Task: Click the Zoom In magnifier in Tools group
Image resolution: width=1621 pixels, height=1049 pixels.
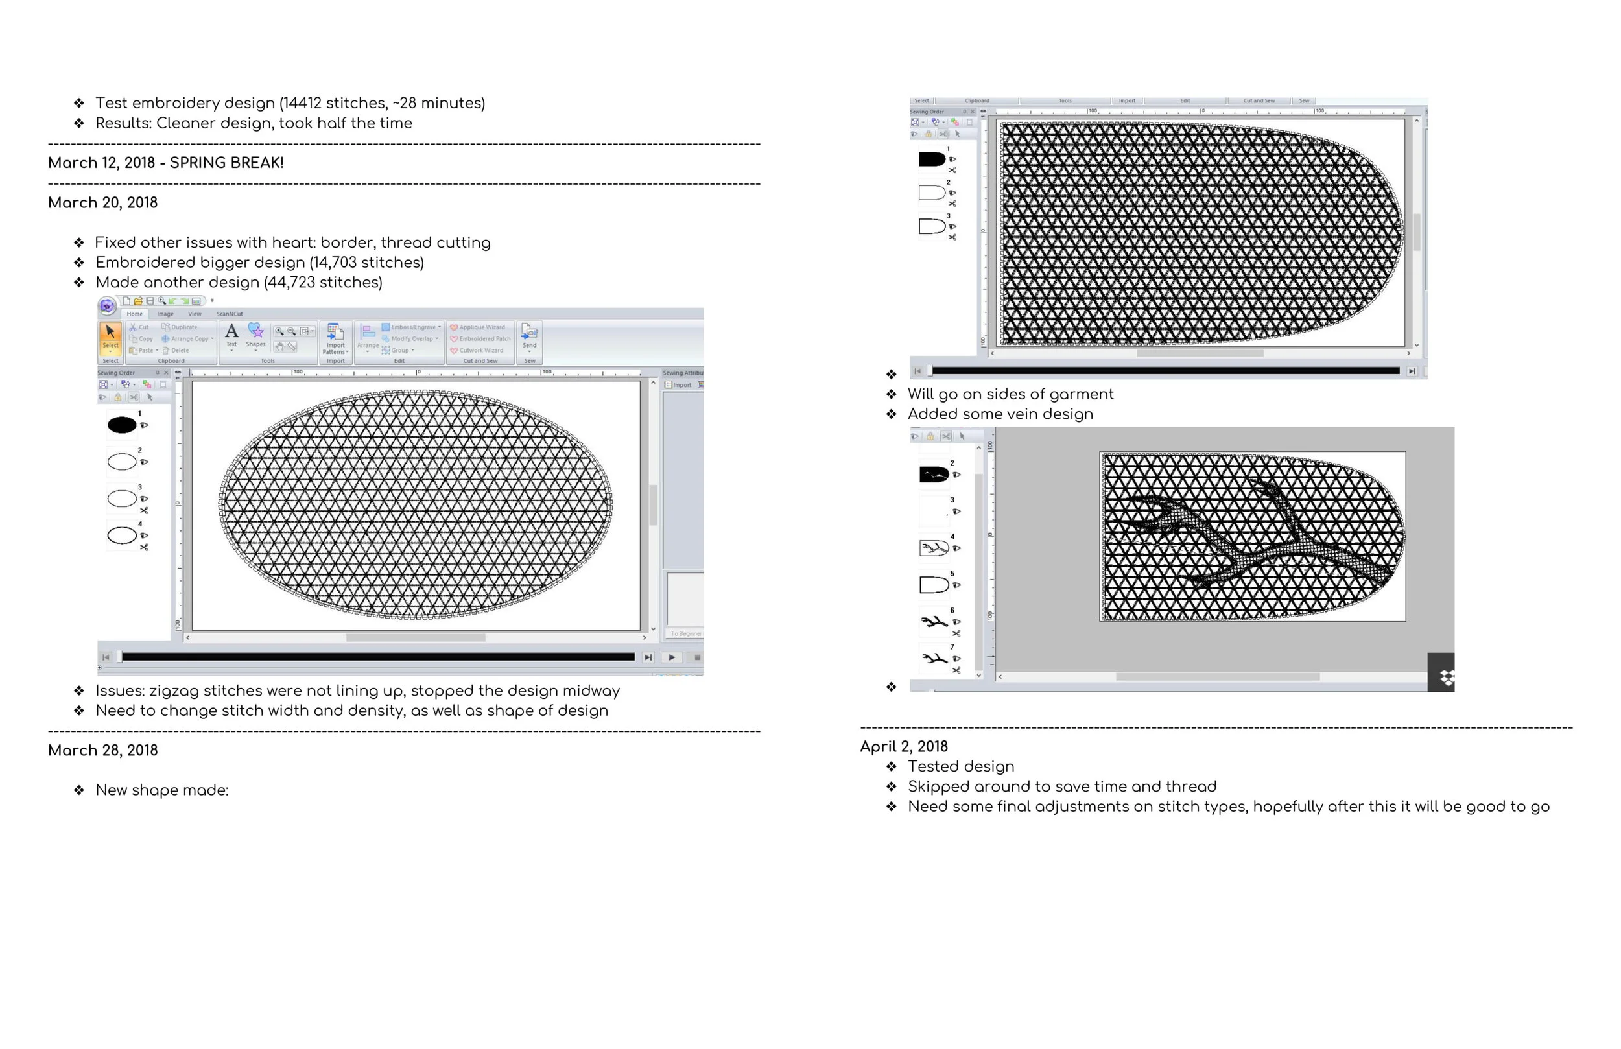Action: 279,331
